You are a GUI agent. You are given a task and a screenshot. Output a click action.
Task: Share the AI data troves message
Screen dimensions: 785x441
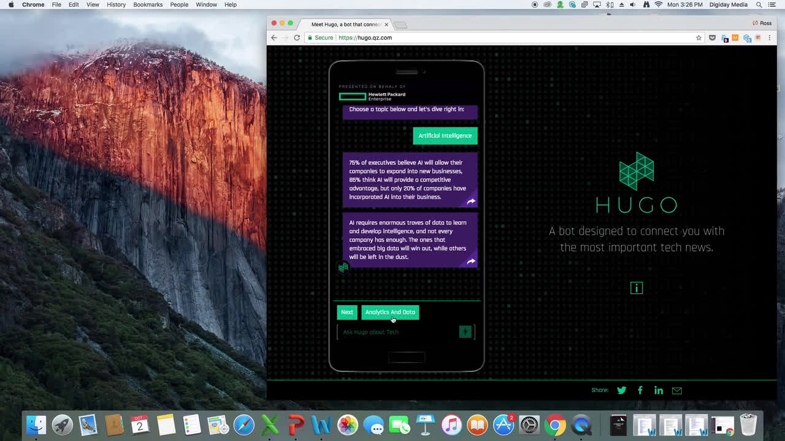pyautogui.click(x=471, y=261)
